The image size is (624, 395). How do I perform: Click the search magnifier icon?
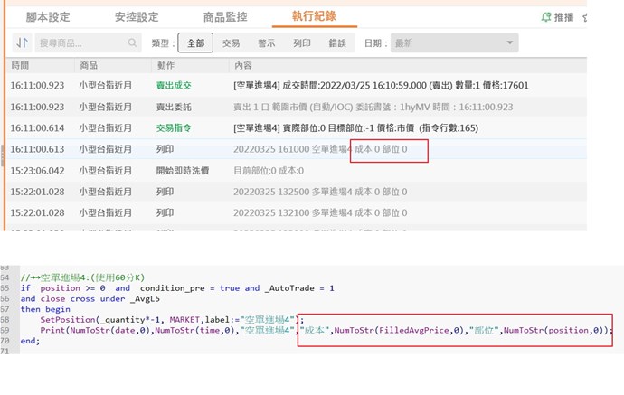133,42
